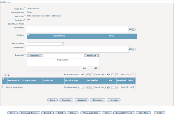Click the Forecast button
This screenshot has height=115, width=174.
(113, 100)
